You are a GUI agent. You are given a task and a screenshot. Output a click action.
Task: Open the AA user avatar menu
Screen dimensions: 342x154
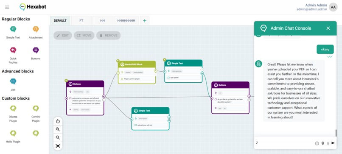(x=333, y=7)
